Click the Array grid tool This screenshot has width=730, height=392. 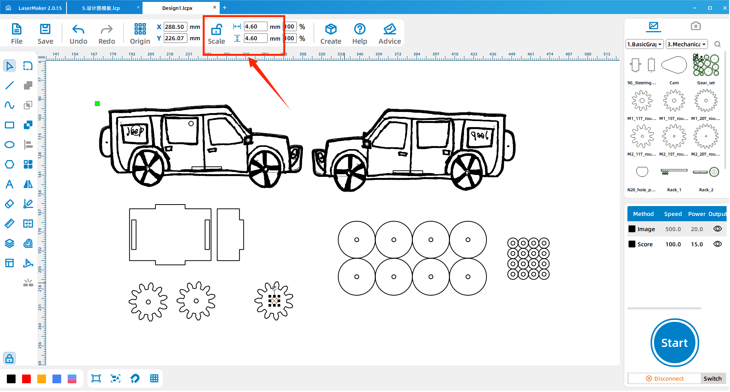pyautogui.click(x=28, y=164)
